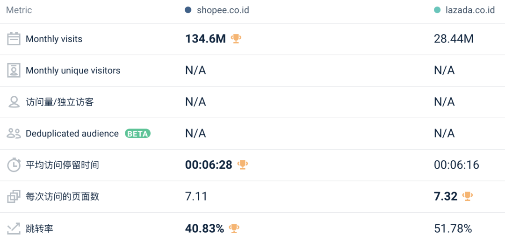Click the Metric column header

[19, 10]
